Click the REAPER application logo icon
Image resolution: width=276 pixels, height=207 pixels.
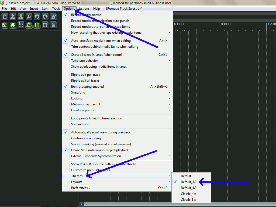point(2,3)
